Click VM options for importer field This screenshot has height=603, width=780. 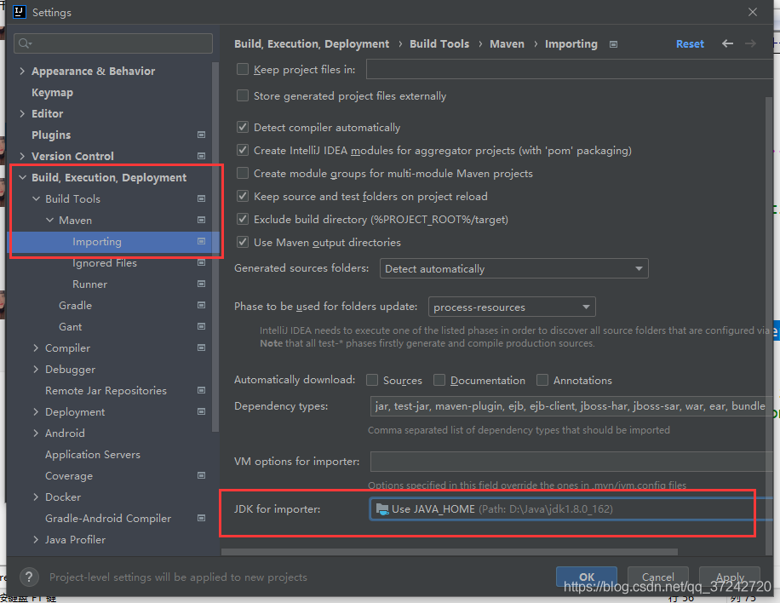[571, 462]
